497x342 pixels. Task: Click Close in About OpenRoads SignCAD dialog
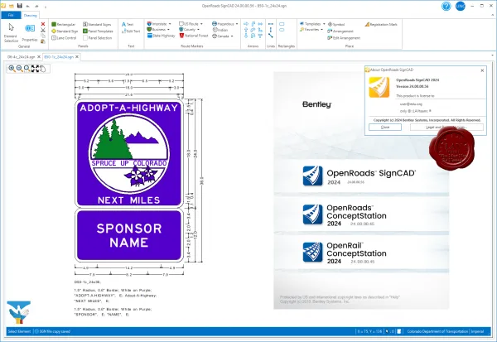(385, 127)
